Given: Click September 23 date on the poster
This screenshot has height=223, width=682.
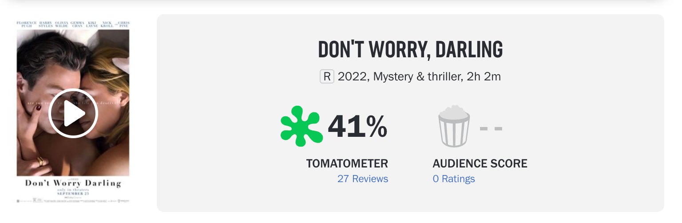Looking at the screenshot, I should coord(73,194).
